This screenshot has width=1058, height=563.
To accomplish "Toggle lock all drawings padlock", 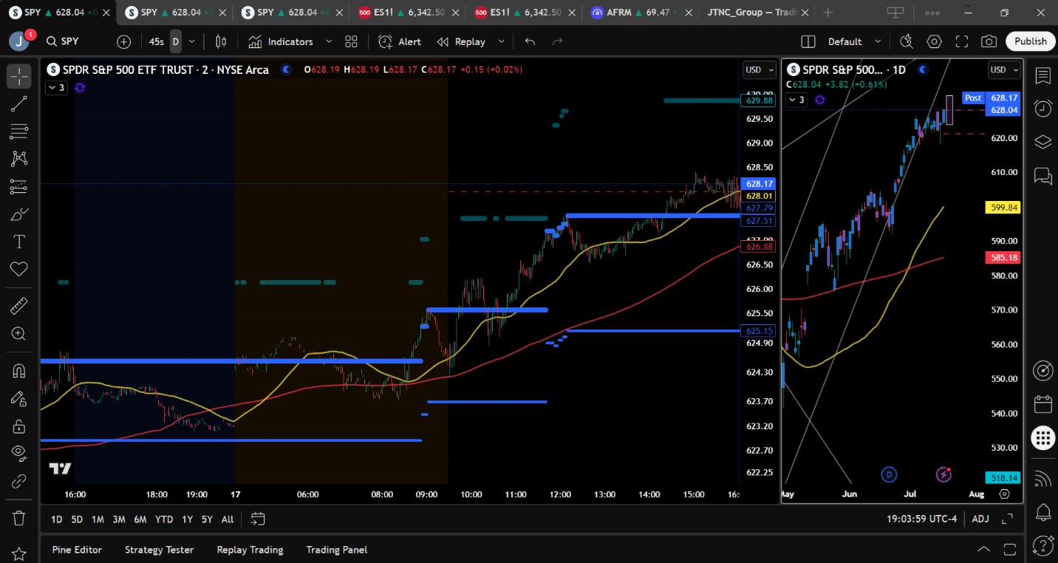I will [19, 426].
